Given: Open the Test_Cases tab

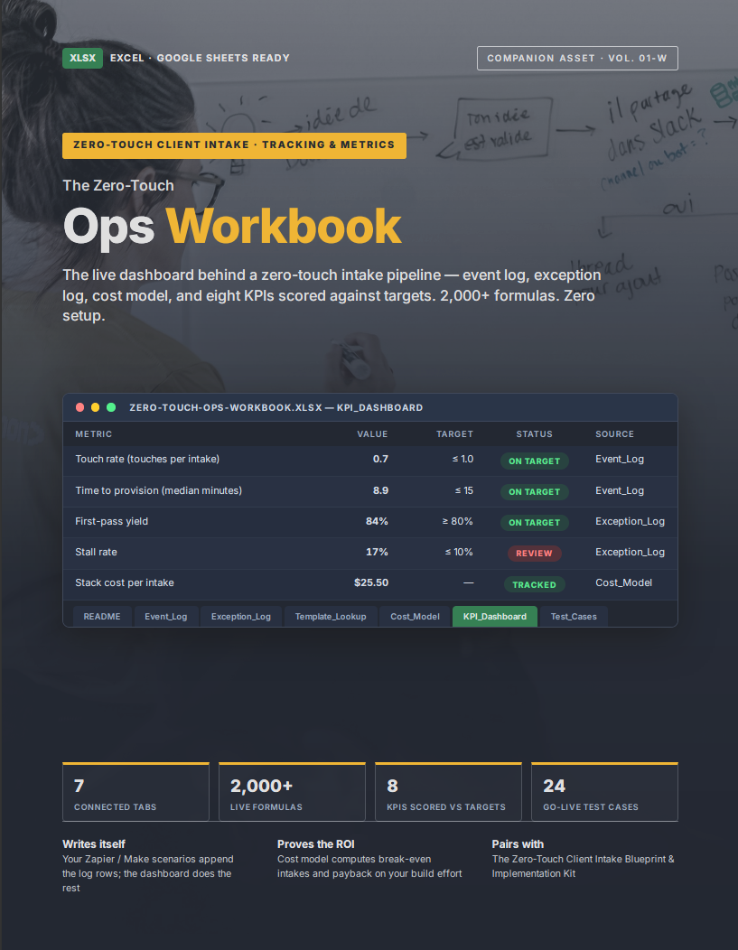Looking at the screenshot, I should 574,616.
